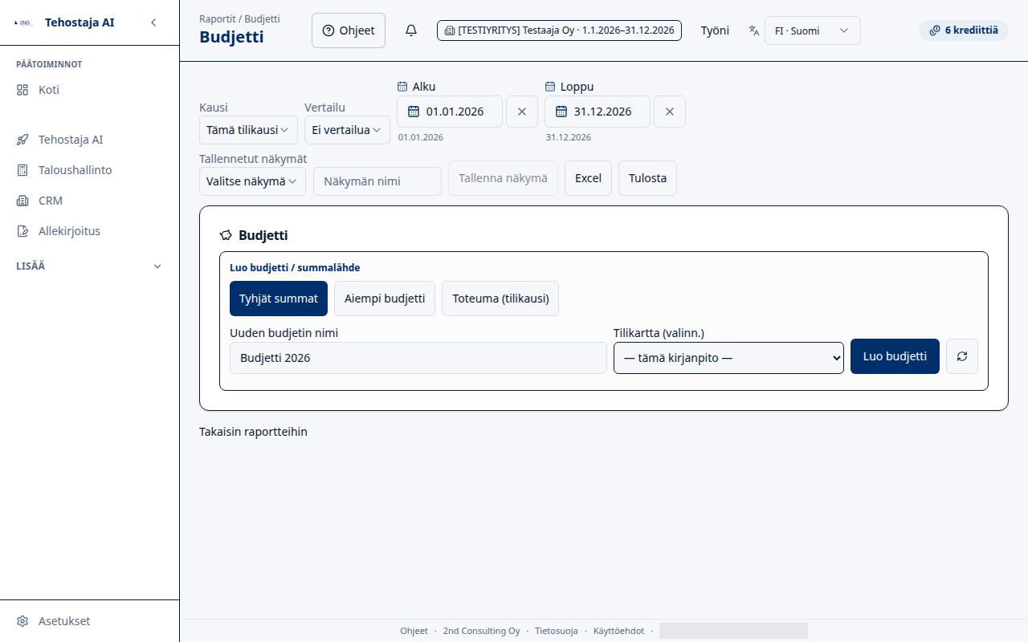1028x642 pixels.
Task: Open the Vertailu dropdown Ei vertailua
Action: point(347,130)
